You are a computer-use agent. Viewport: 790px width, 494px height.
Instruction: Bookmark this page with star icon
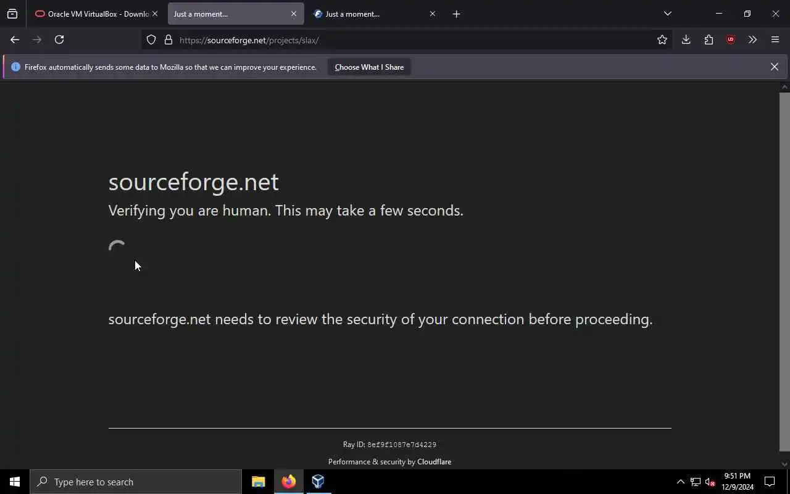pos(662,40)
